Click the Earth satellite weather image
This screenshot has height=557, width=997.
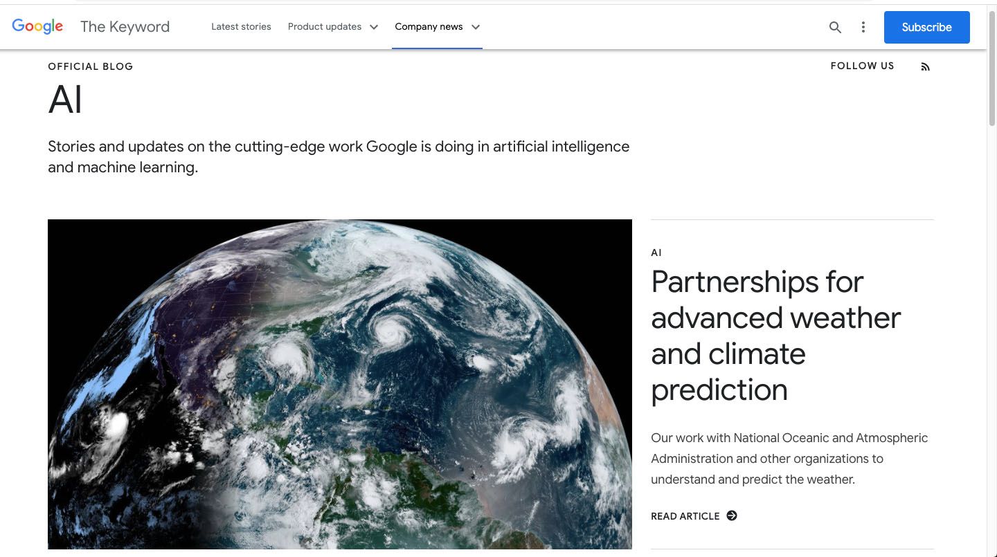coord(340,384)
